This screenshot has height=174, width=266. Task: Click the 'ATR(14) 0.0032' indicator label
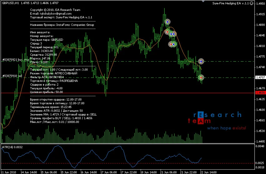[12, 147]
